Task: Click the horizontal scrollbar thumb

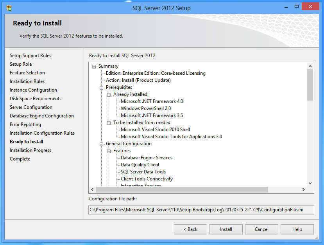Action: click(x=182, y=189)
